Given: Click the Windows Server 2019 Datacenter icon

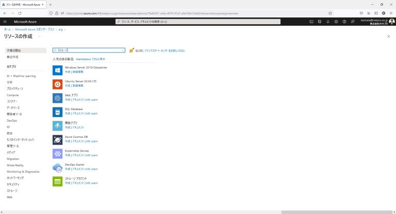Looking at the screenshot, I should (57, 69).
